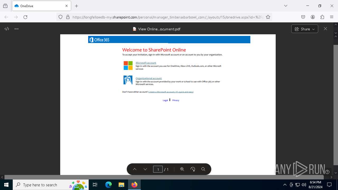
Task: Open the embed code viewer icon
Action: coord(7,29)
